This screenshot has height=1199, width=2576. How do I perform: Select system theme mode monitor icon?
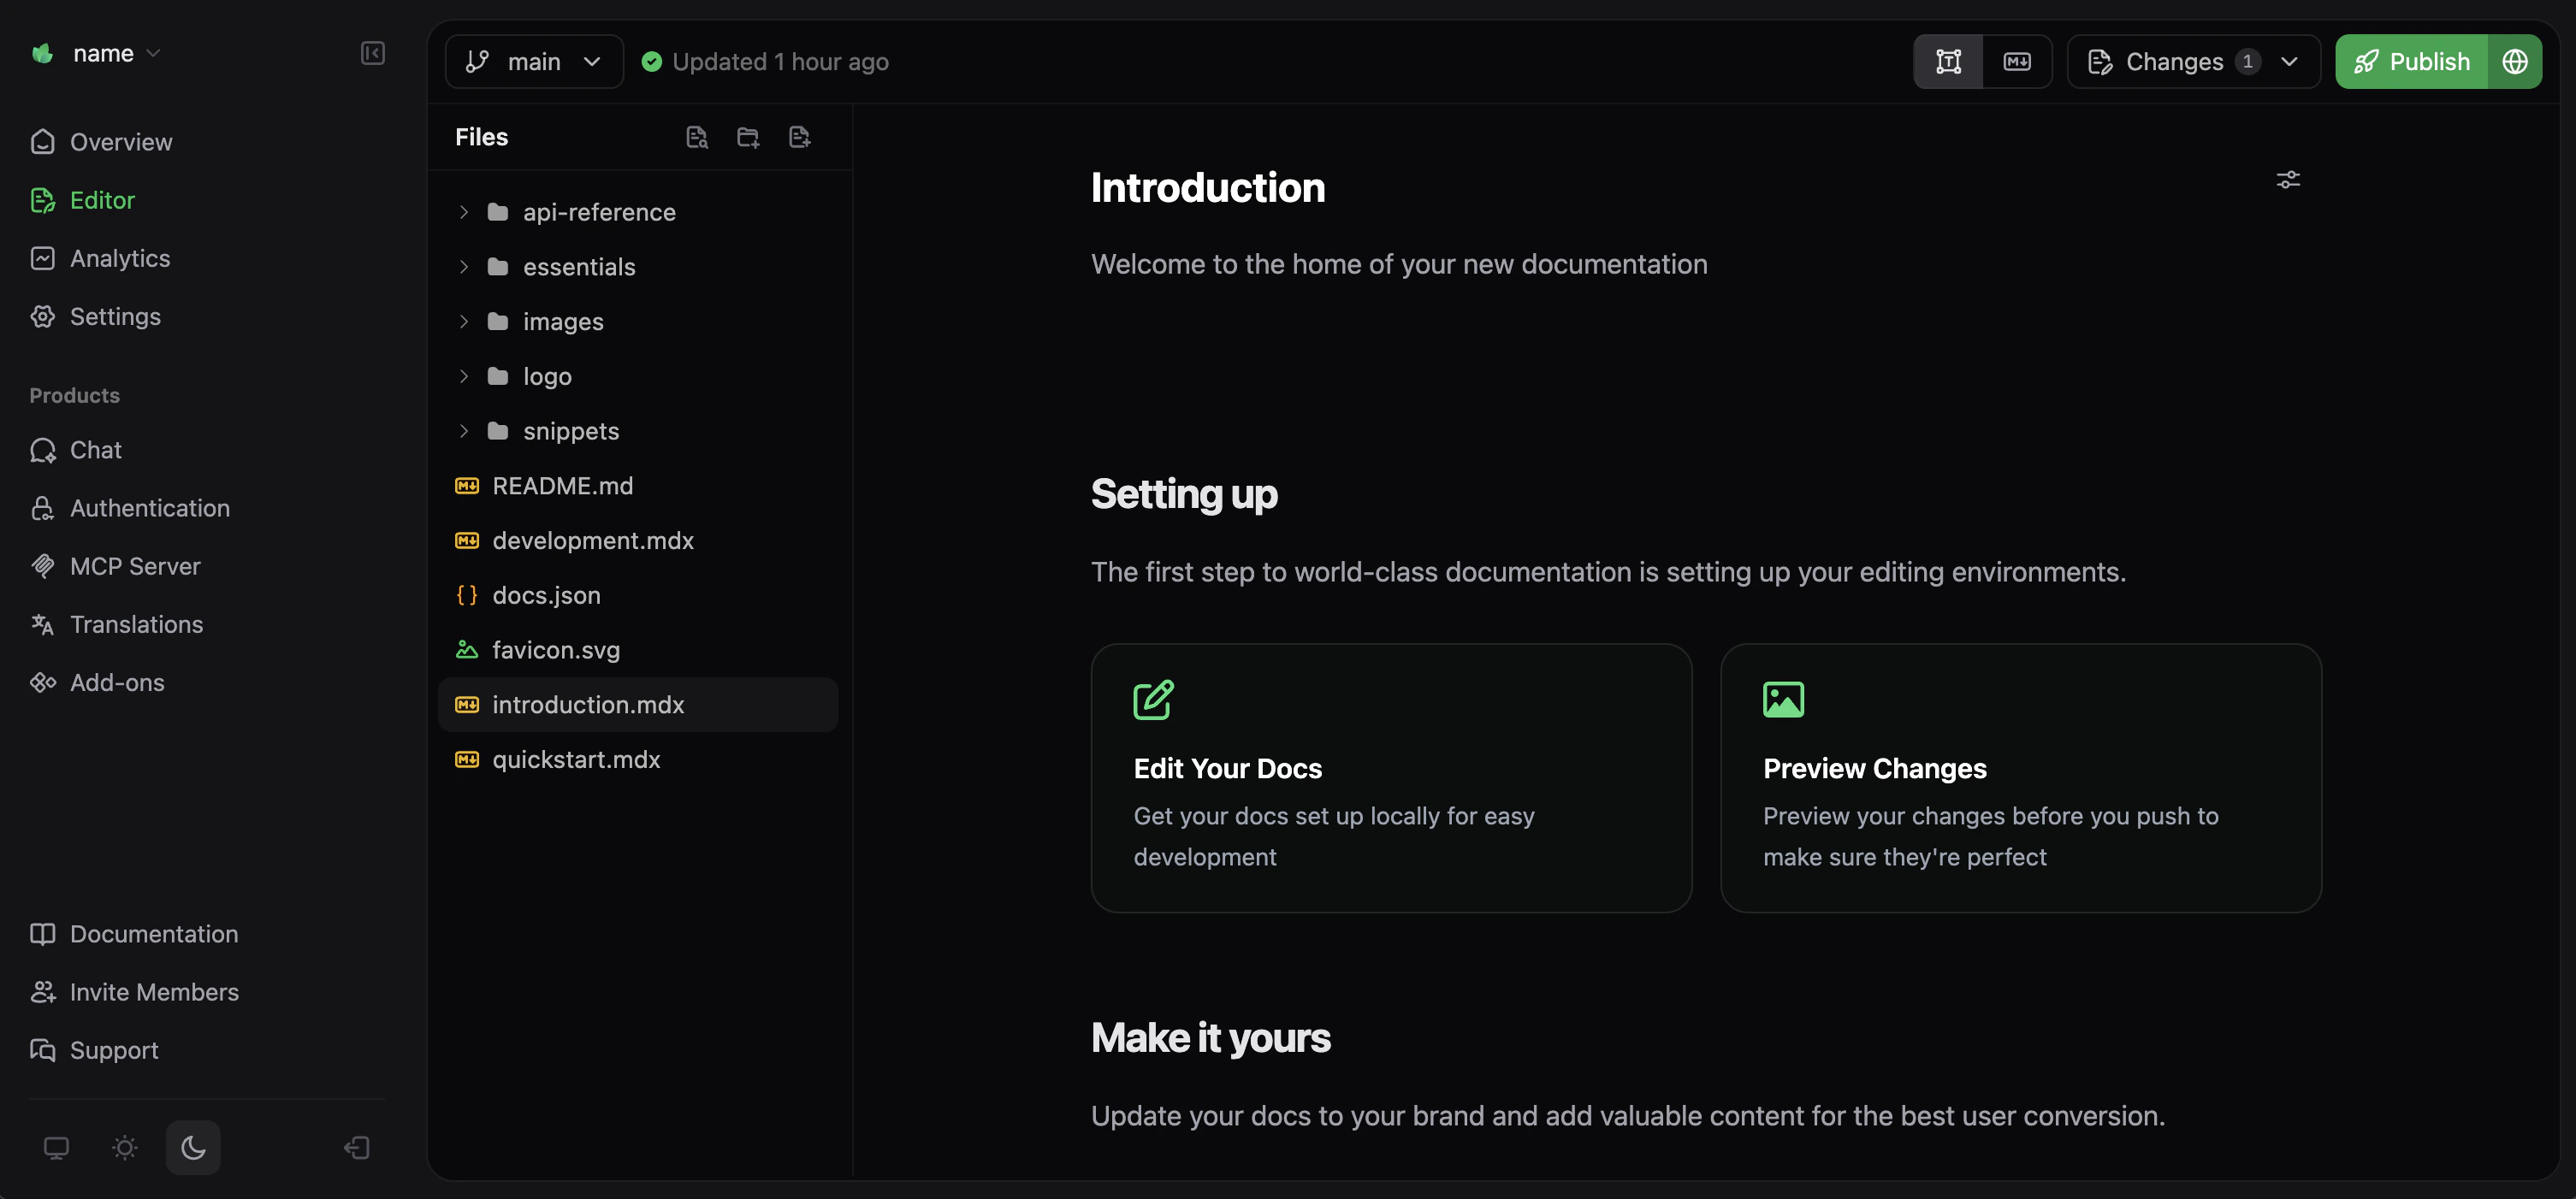tap(56, 1147)
